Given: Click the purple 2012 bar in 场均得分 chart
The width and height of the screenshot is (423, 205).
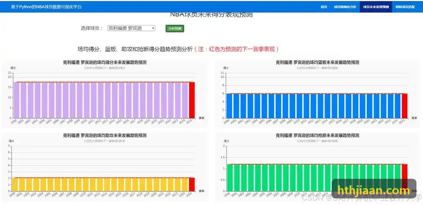Looking at the screenshot, I should 100,100.
